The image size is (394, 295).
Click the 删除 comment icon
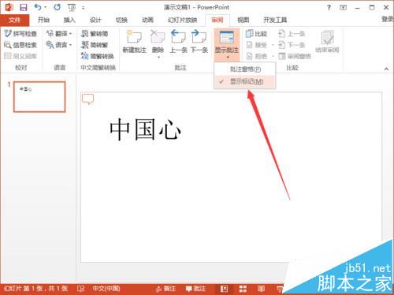tap(158, 37)
